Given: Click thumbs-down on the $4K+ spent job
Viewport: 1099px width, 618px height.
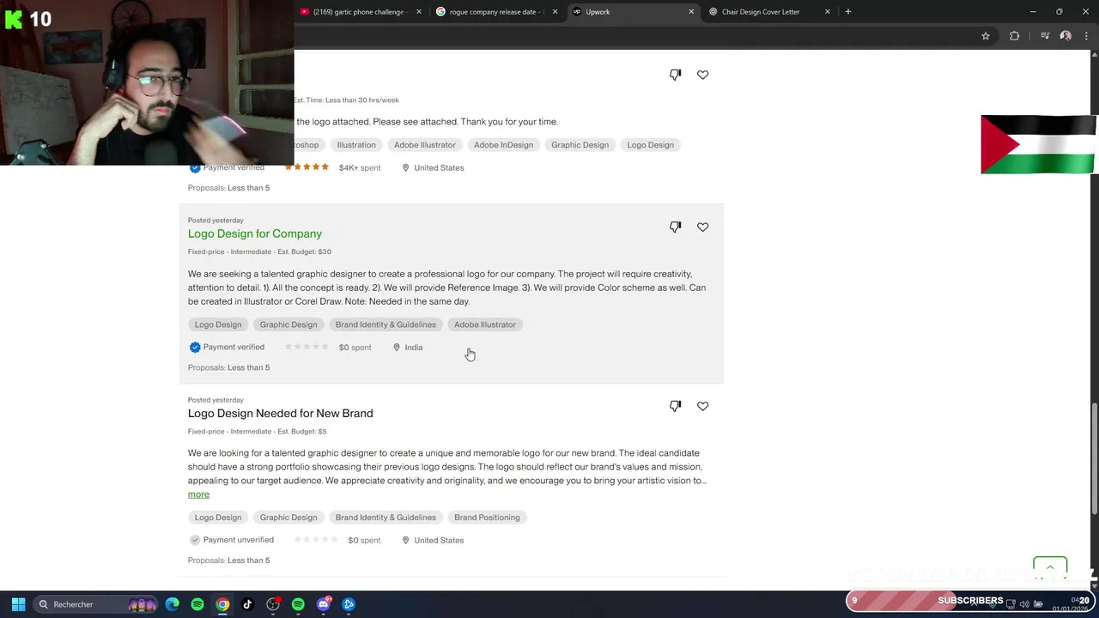Looking at the screenshot, I should point(676,75).
